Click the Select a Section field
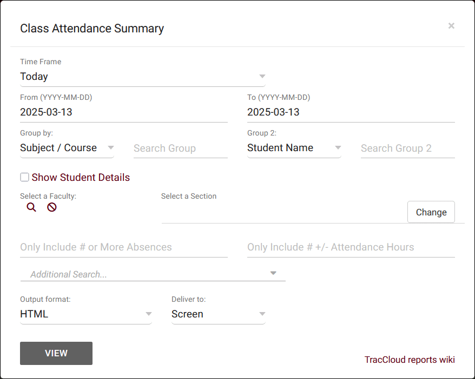The height and width of the screenshot is (379, 475). [x=281, y=213]
